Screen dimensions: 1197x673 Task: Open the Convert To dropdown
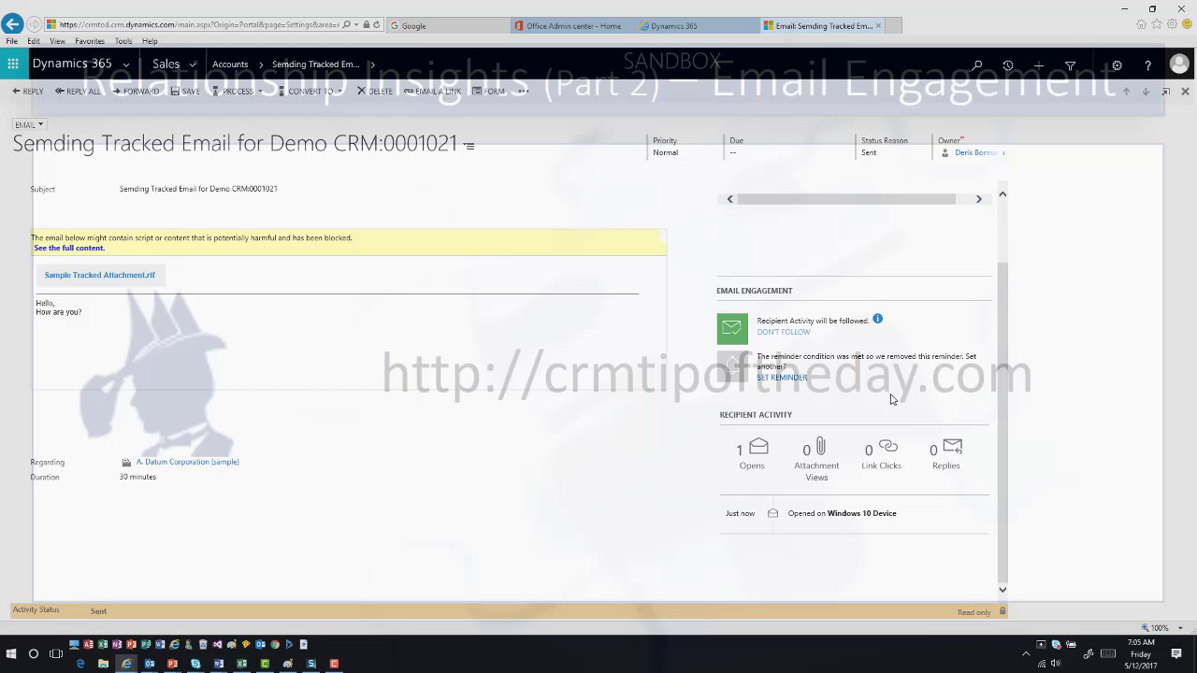pyautogui.click(x=310, y=92)
